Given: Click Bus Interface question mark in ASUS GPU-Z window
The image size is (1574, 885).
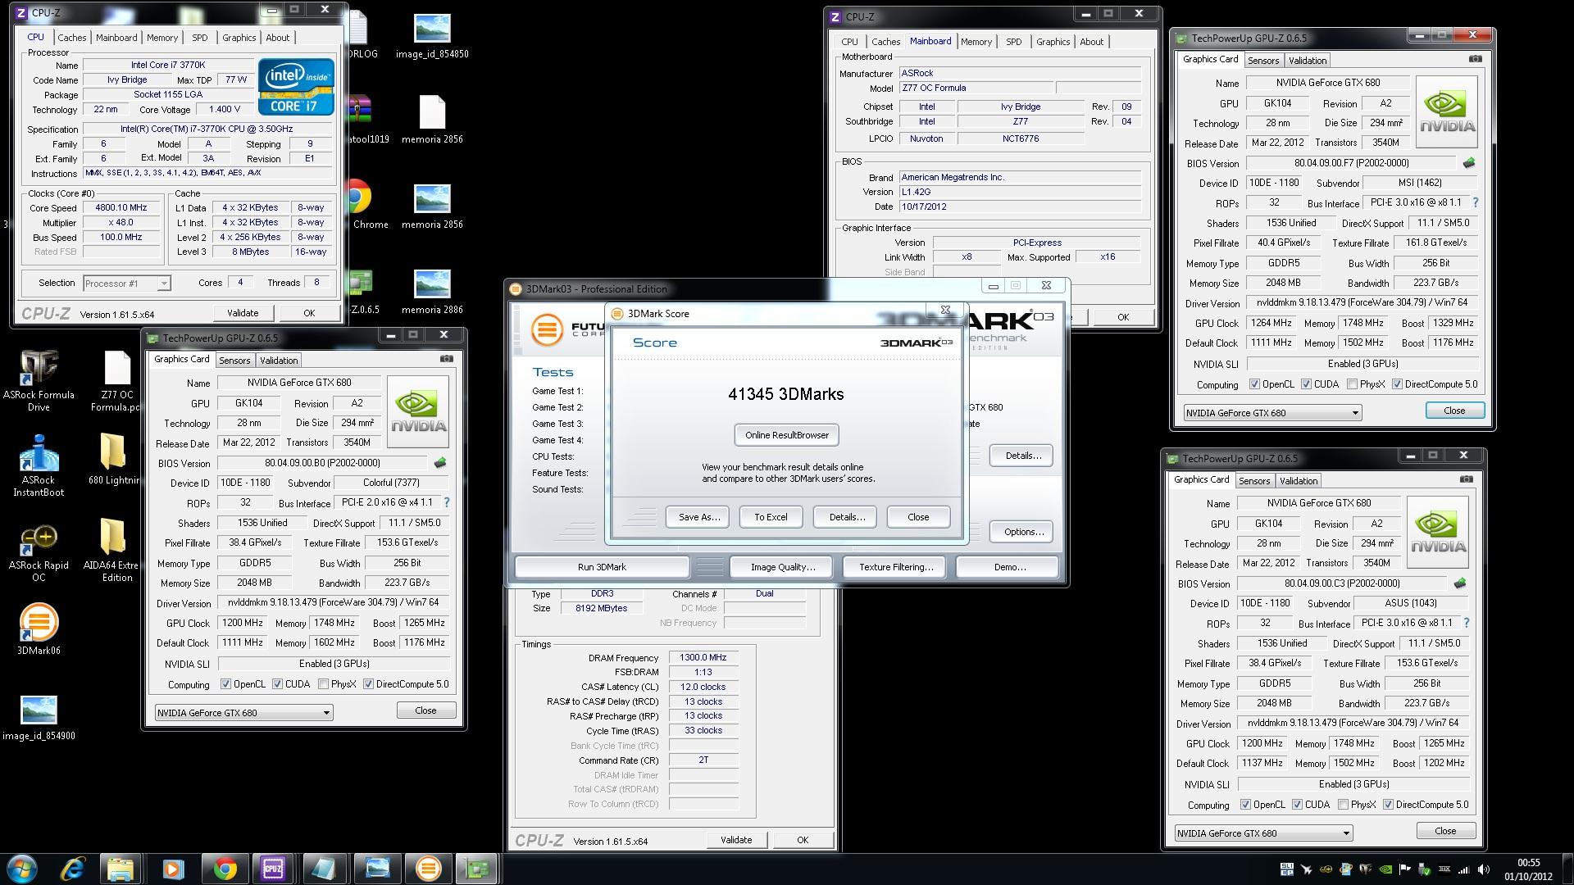Looking at the screenshot, I should click(x=1466, y=623).
